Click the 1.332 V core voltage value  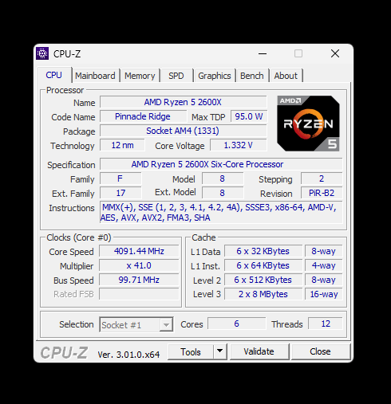tap(239, 145)
